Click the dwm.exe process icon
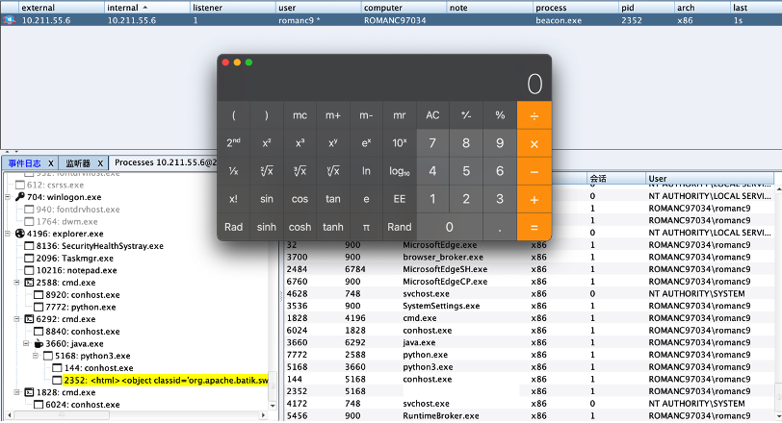The width and height of the screenshot is (782, 423). pos(30,221)
